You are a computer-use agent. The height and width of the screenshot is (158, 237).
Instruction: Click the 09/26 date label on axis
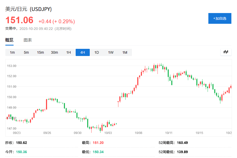pyautogui.click(x=47, y=133)
